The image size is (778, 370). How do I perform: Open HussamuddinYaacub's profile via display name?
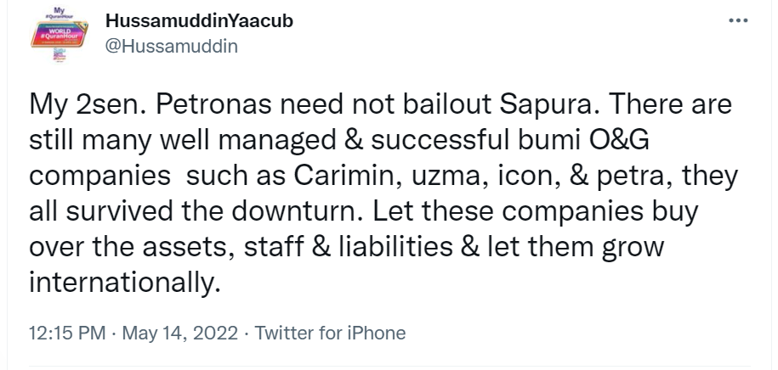[200, 21]
